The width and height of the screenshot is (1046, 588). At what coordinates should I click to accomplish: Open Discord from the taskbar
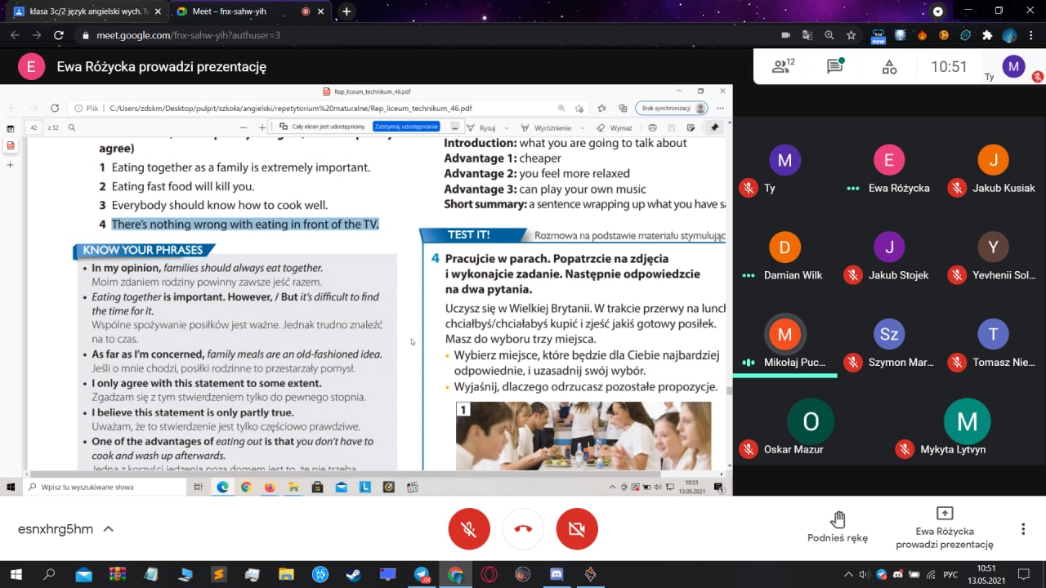(x=557, y=574)
